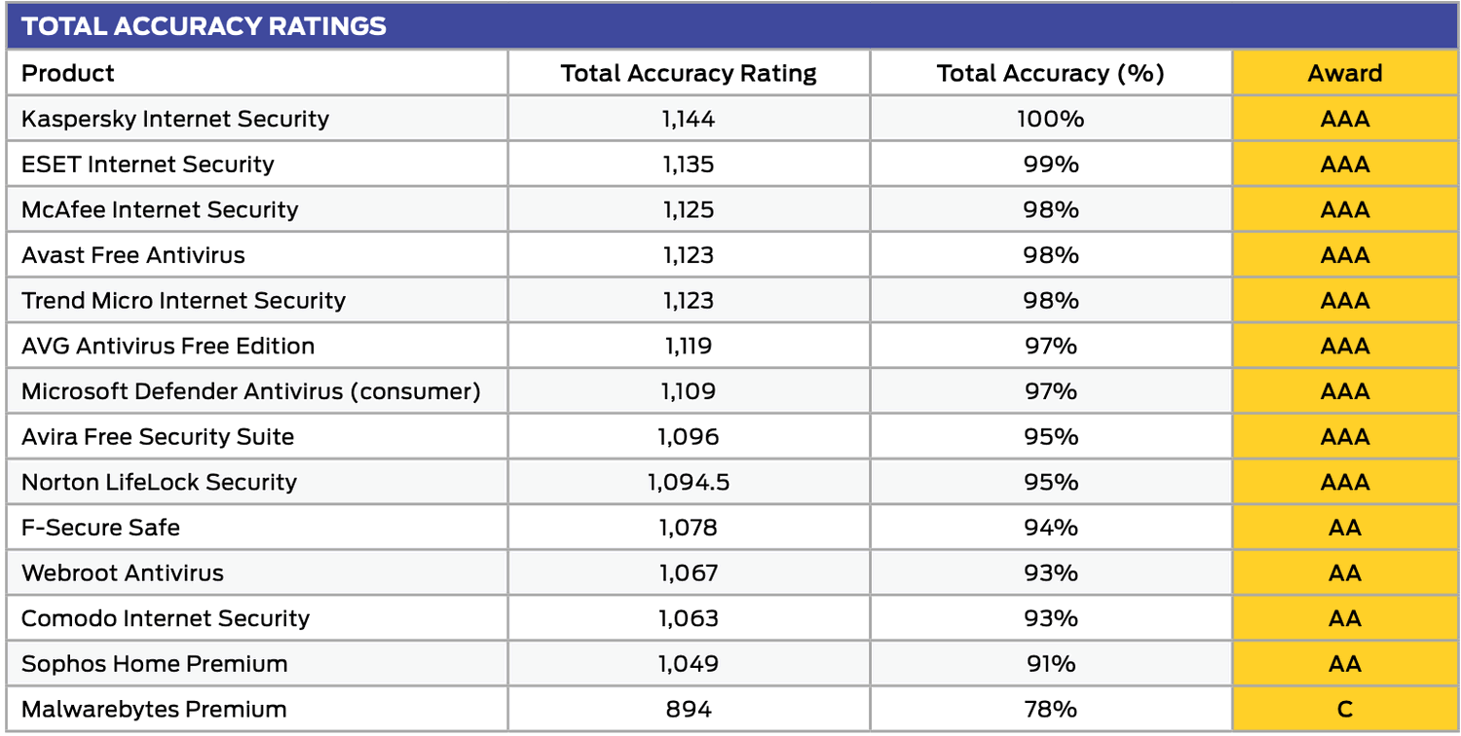The image size is (1461, 736).
Task: Select the Award column header
Action: [1344, 73]
